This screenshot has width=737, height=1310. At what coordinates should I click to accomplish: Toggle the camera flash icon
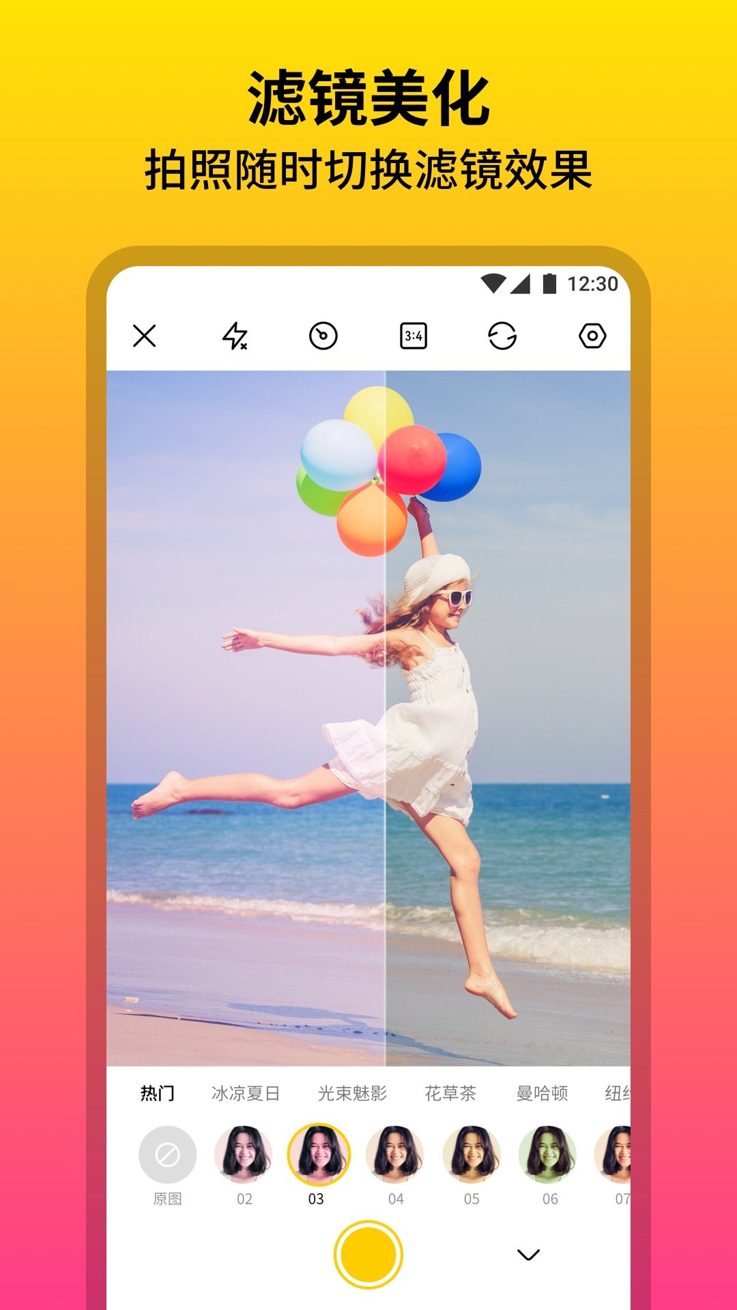point(235,336)
